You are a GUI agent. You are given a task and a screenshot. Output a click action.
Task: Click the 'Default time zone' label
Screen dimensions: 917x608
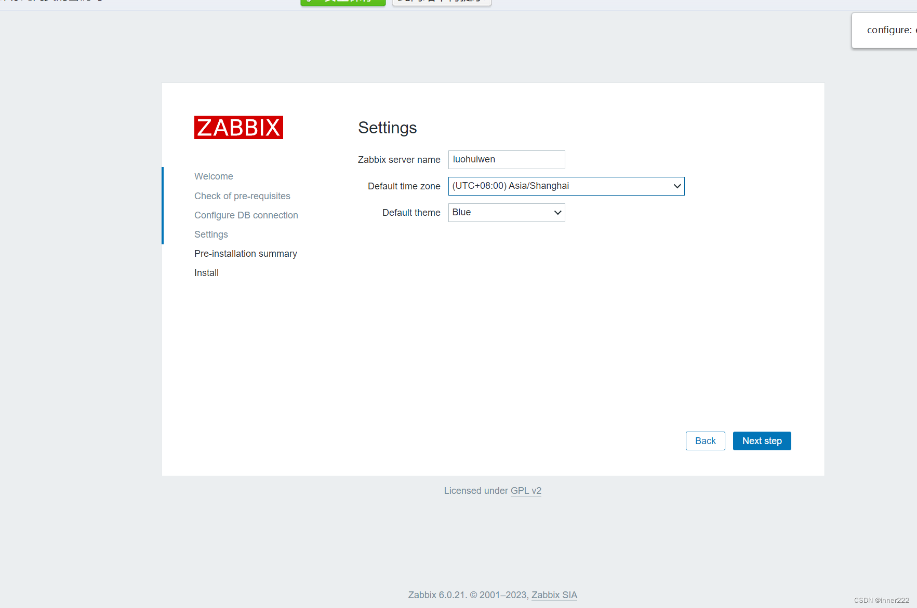pyautogui.click(x=404, y=186)
